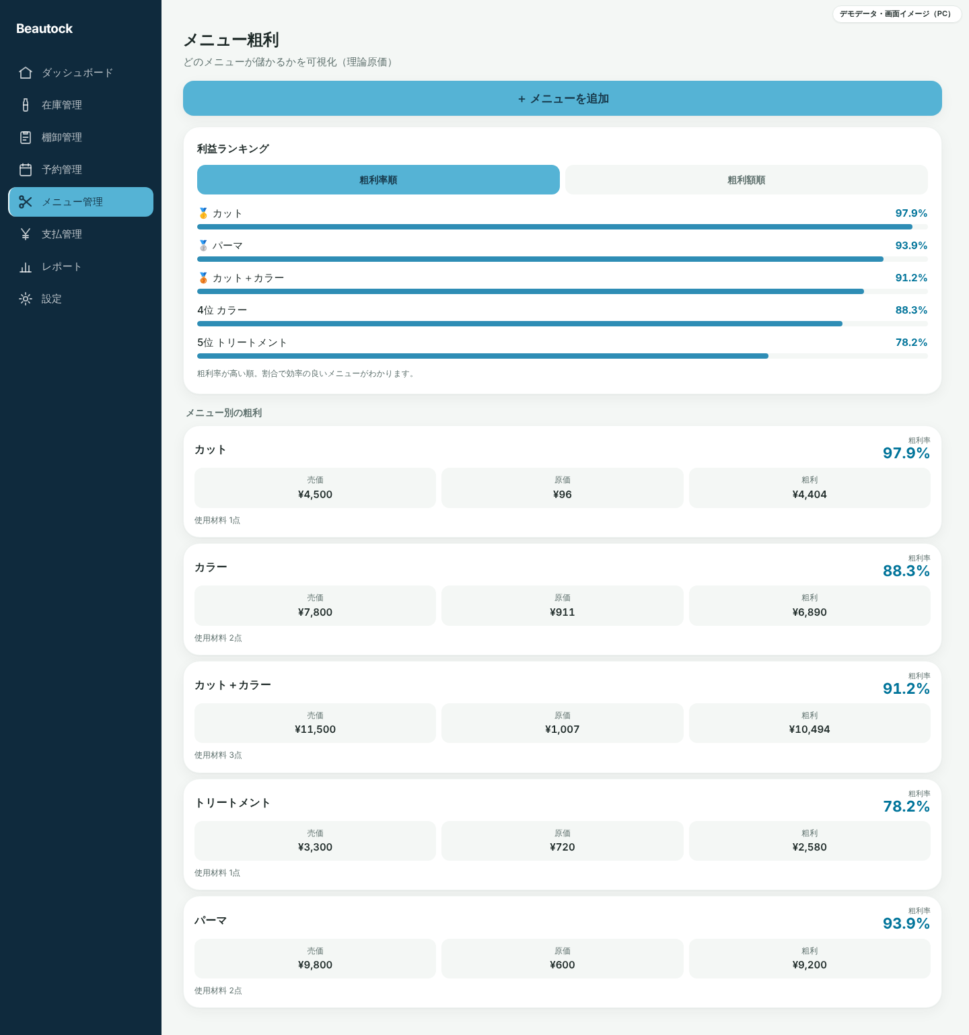
Task: Click the メニュー管理 scissors icon
Action: [26, 202]
